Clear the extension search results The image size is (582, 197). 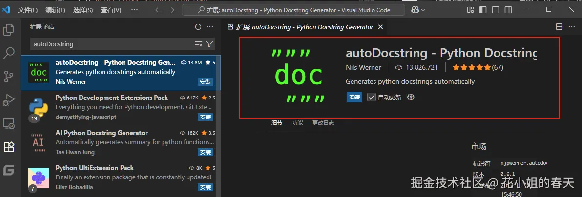pyautogui.click(x=199, y=44)
